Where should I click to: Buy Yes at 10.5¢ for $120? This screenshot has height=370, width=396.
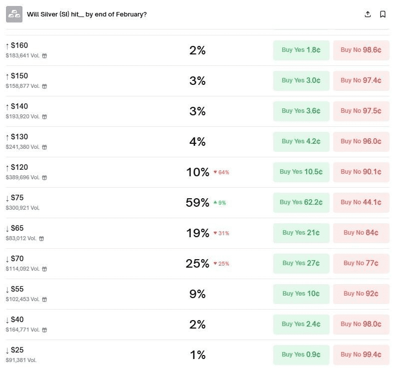click(301, 172)
